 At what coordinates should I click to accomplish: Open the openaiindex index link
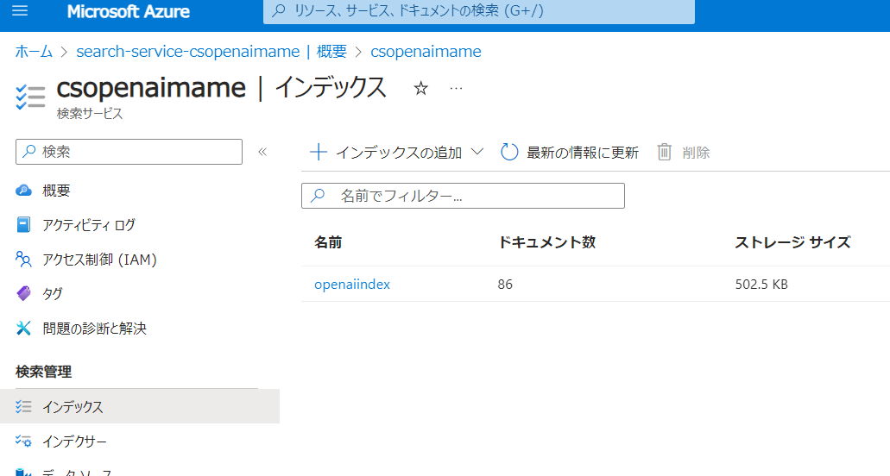[x=352, y=285]
